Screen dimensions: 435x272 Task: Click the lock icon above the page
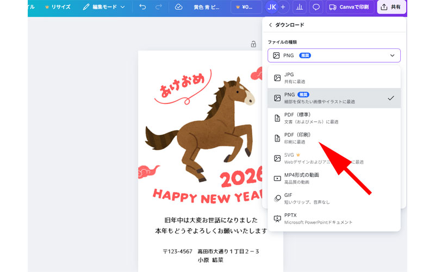(253, 44)
